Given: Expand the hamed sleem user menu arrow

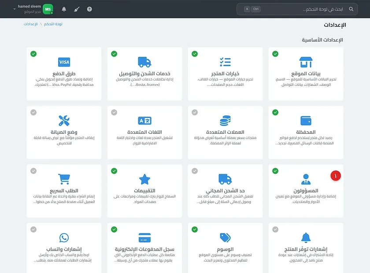Looking at the screenshot, I should (x=15, y=9).
